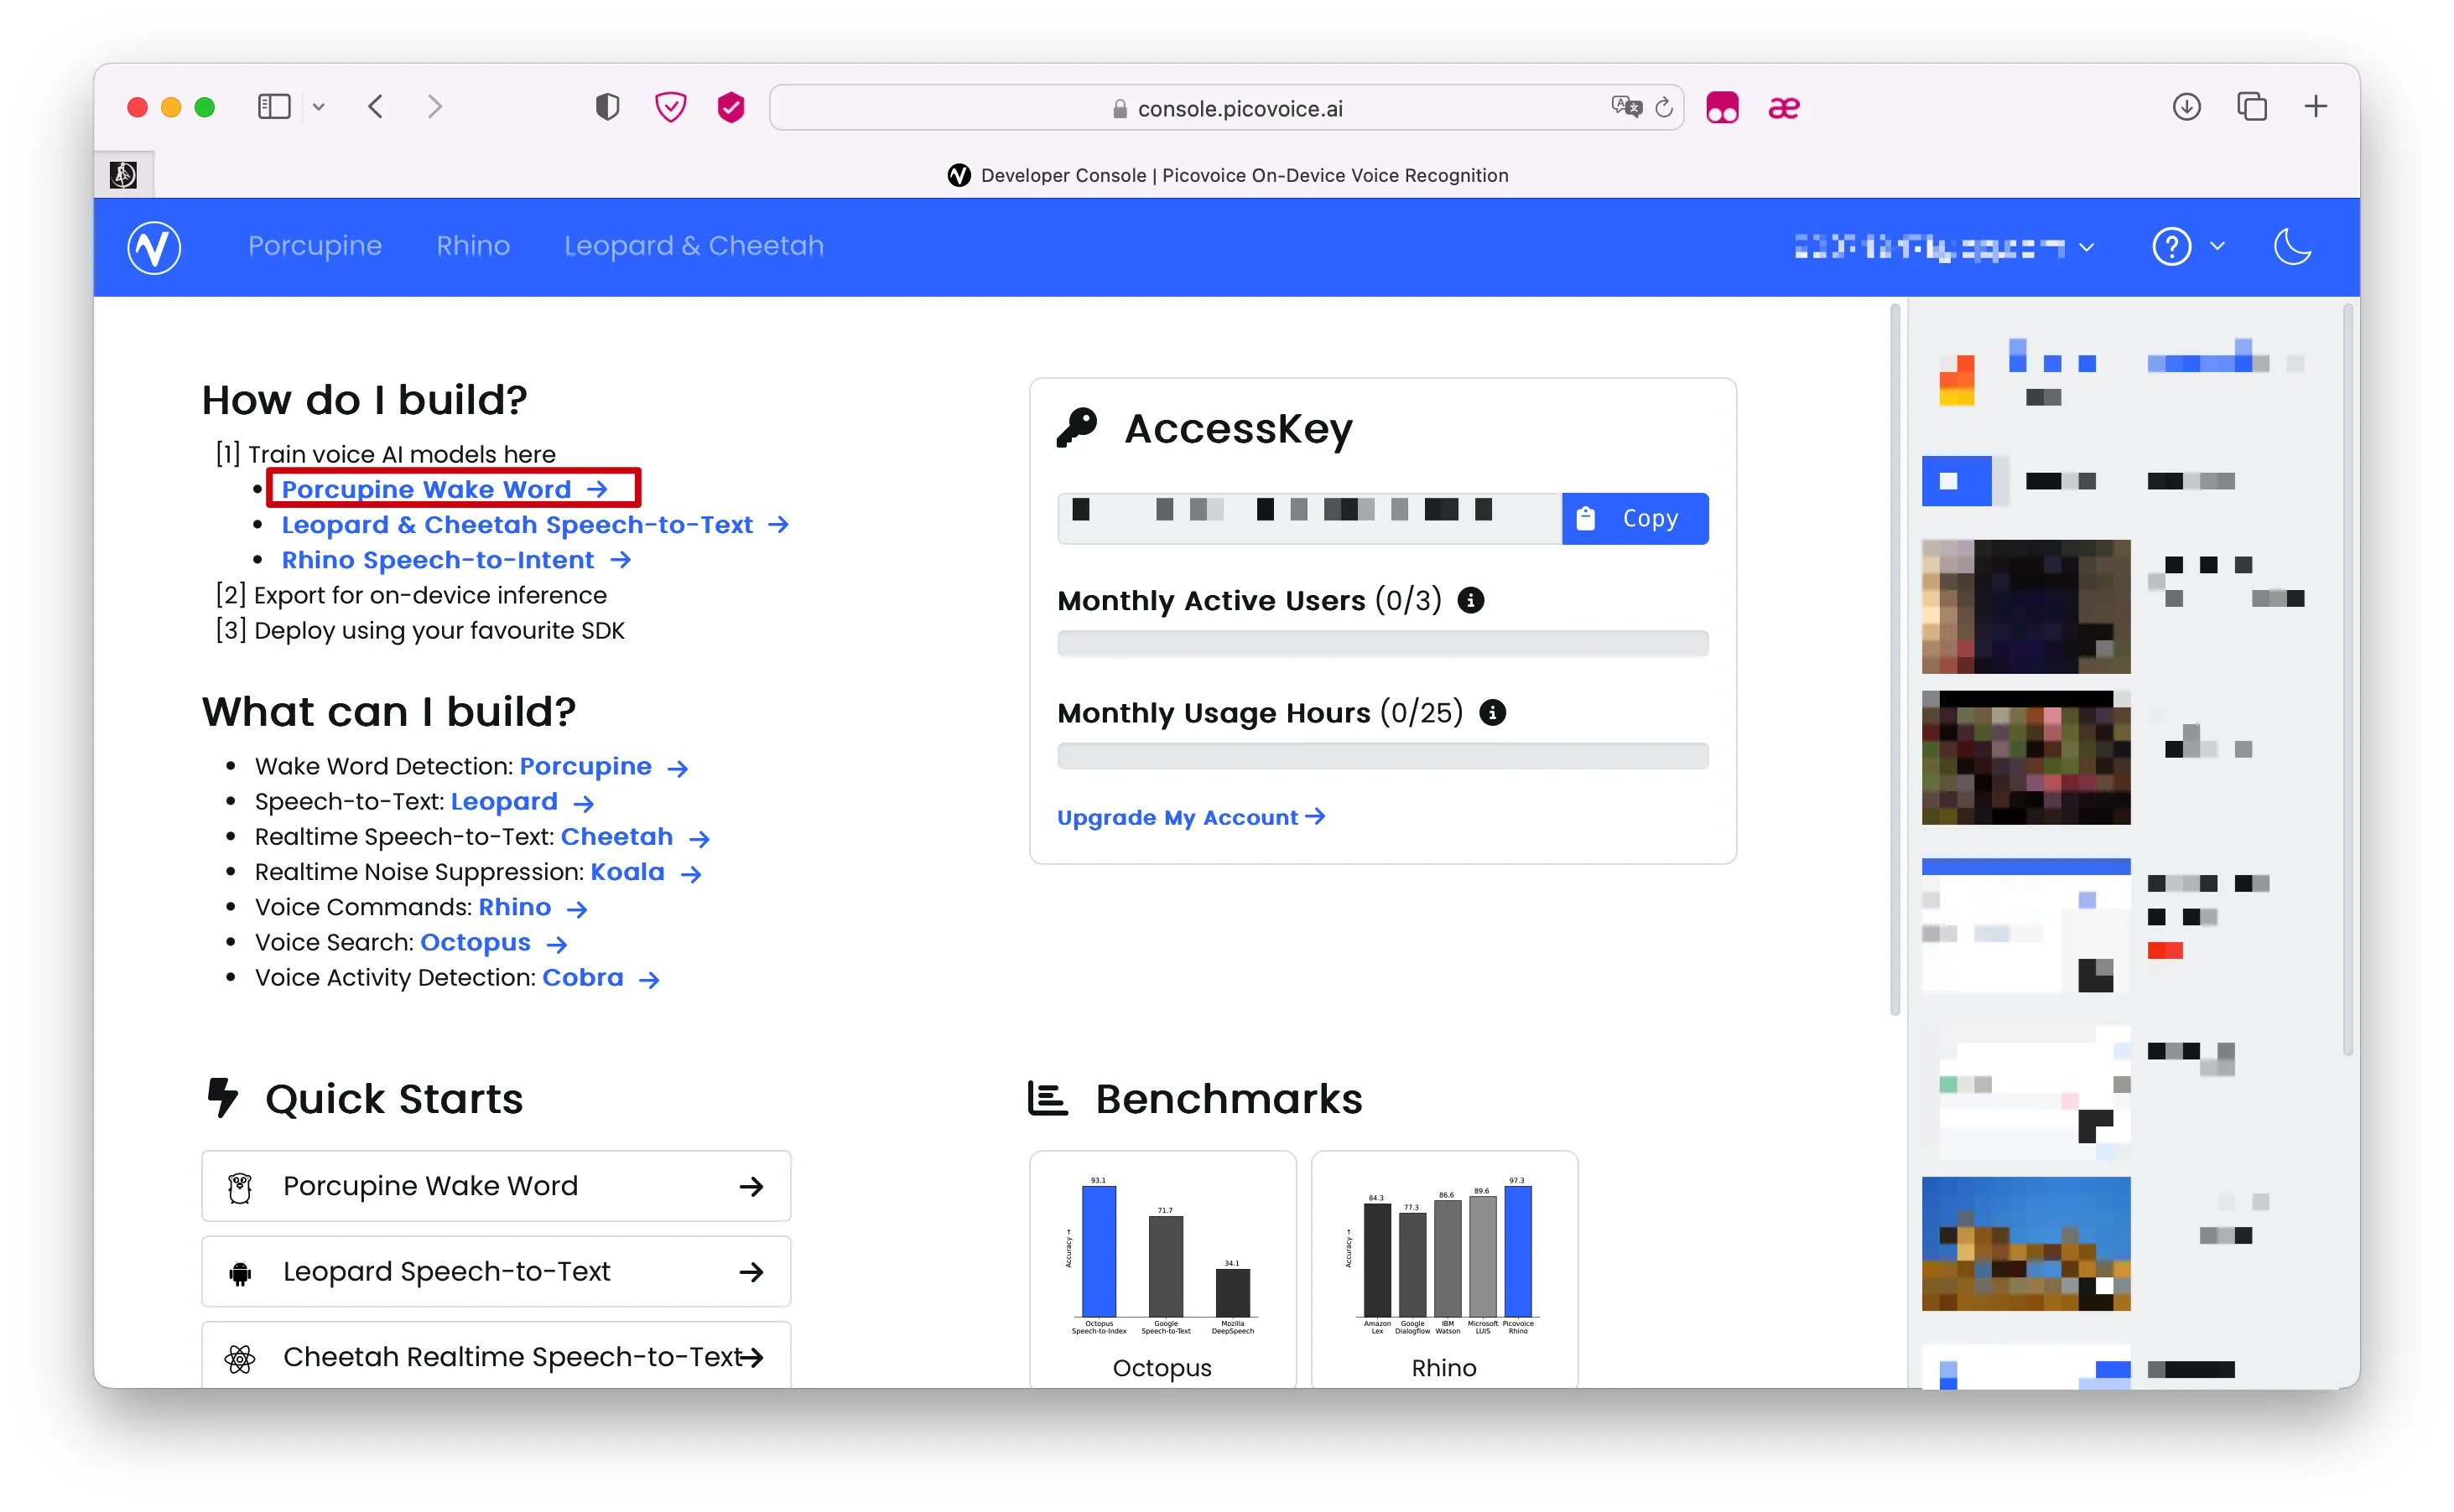The width and height of the screenshot is (2454, 1512).
Task: Show info for Monthly Active Users
Action: (1470, 600)
